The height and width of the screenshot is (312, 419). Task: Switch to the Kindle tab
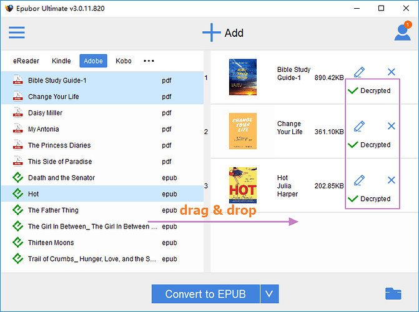61,61
